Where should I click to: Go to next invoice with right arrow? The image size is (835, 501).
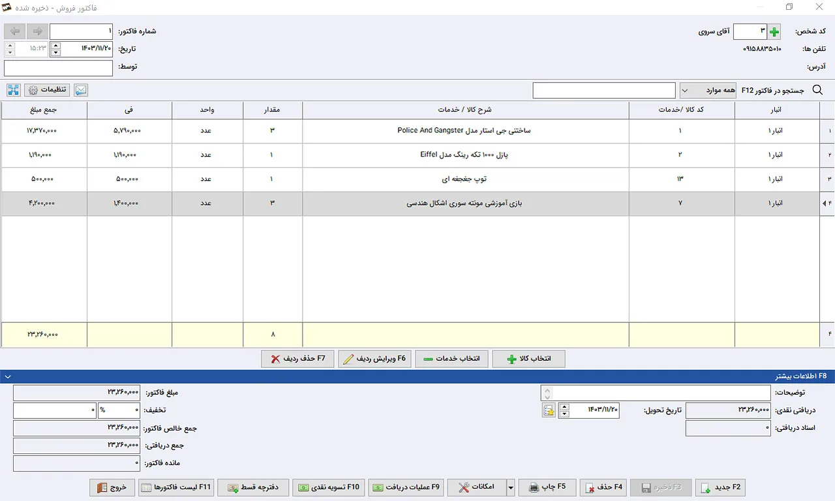(37, 31)
